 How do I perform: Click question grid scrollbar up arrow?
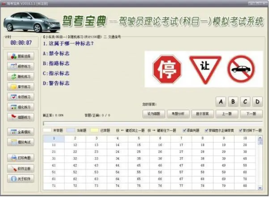tap(260, 138)
